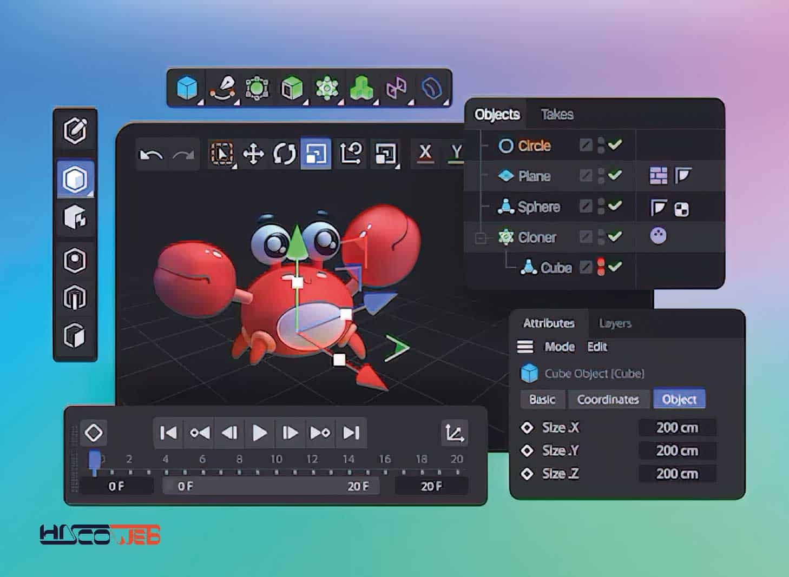This screenshot has width=789, height=577.
Task: Click the blue timeline playhead marker
Action: pyautogui.click(x=95, y=462)
